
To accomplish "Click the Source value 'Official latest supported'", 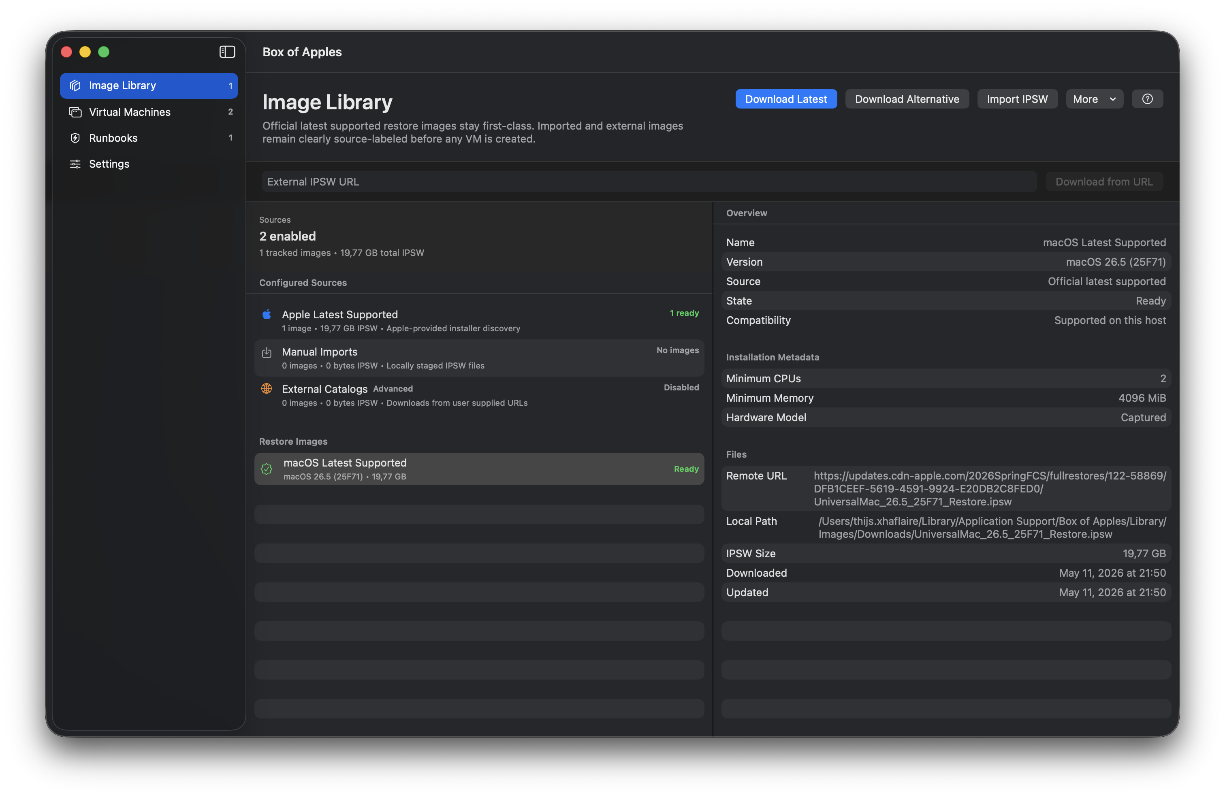I will (1107, 281).
